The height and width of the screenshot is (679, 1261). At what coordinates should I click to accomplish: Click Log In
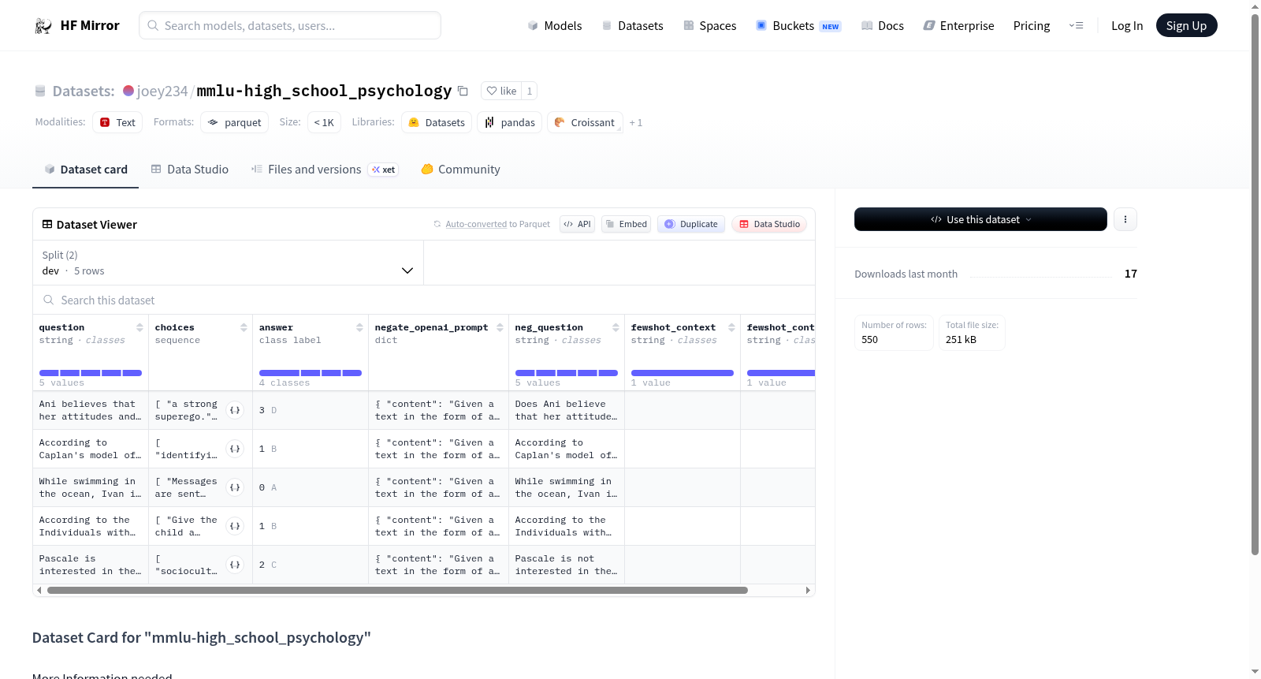[1127, 26]
